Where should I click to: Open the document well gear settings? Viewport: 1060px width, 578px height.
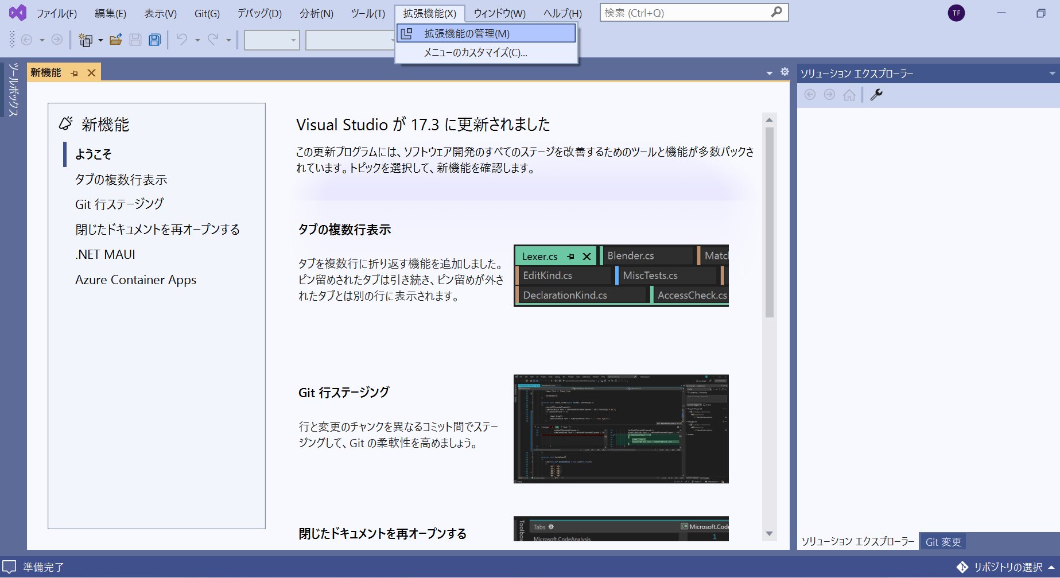(x=785, y=72)
